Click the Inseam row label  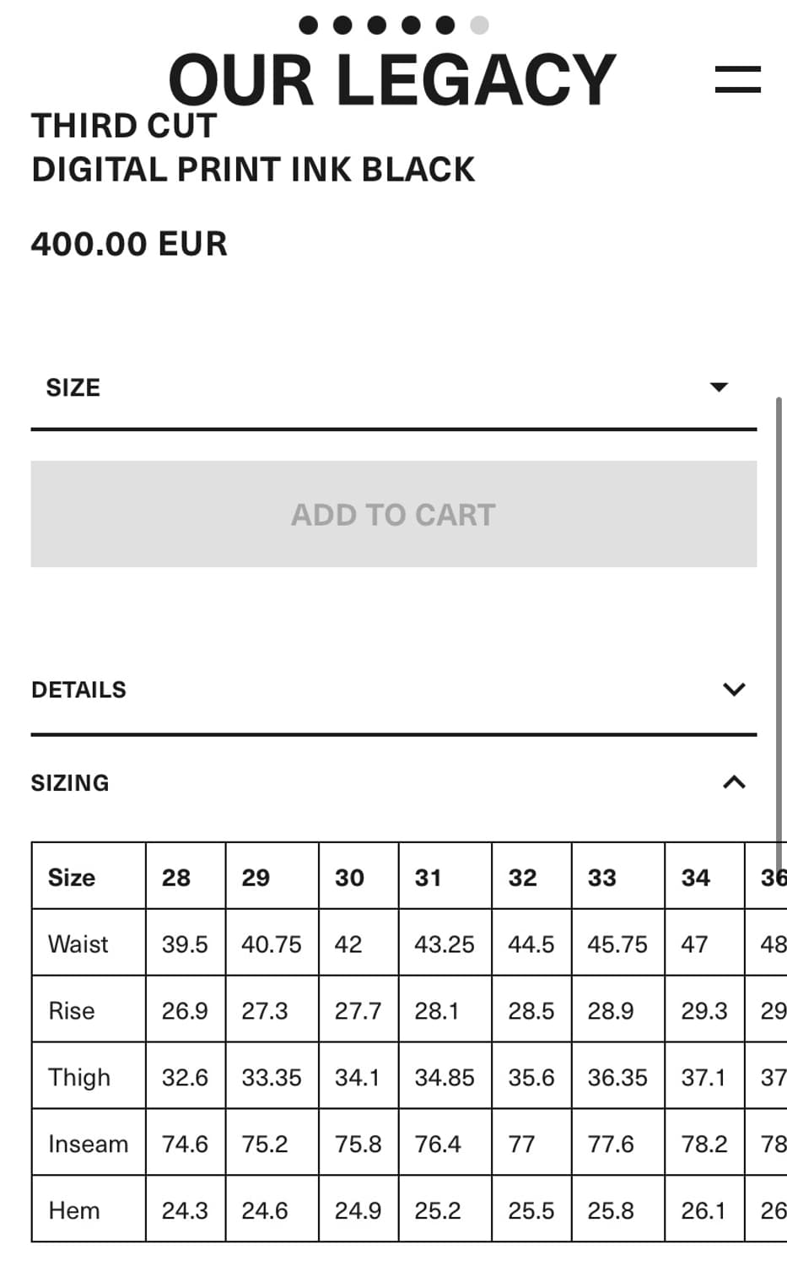(x=89, y=1144)
